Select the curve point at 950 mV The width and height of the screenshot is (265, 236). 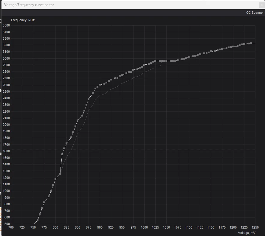pos(122,75)
